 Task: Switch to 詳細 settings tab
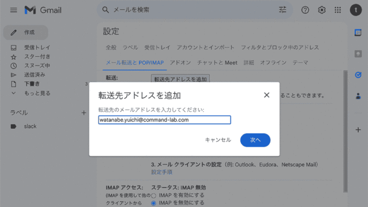(249, 63)
